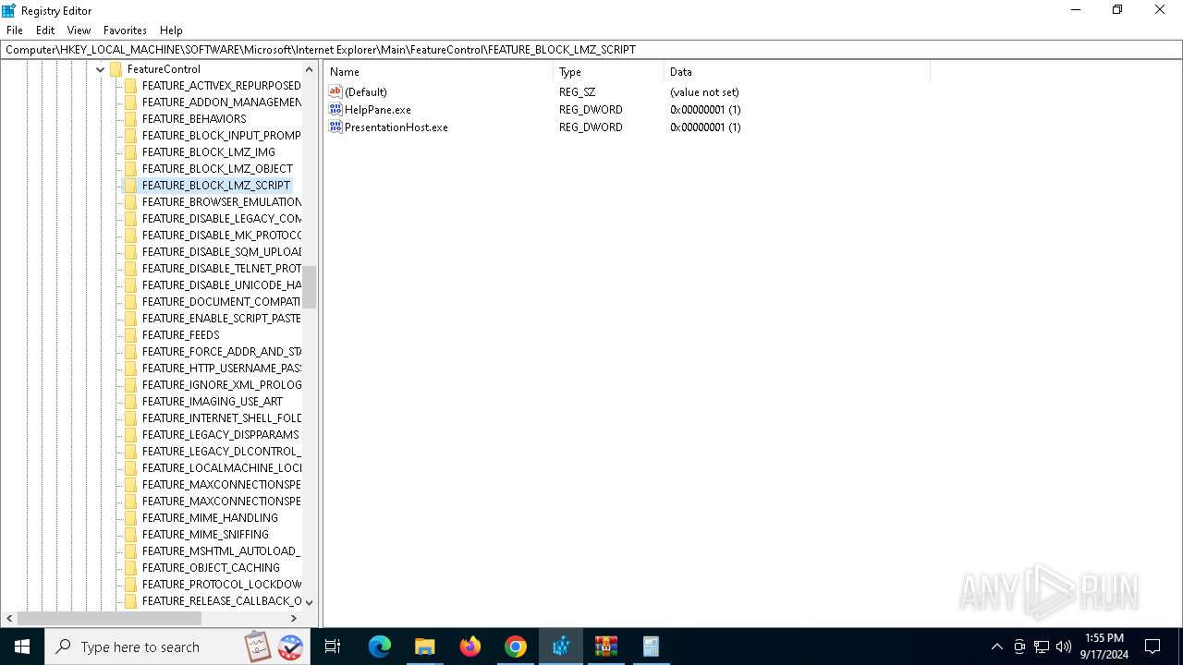This screenshot has width=1183, height=665.
Task: Select the FEATURE_BROWSER_EMULATION key
Action: (x=222, y=202)
